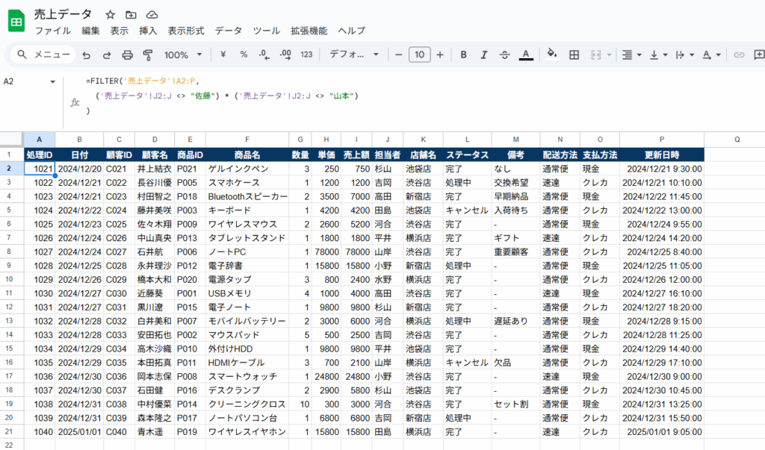
Task: Expand the merge cells options arrow
Action: click(x=609, y=55)
